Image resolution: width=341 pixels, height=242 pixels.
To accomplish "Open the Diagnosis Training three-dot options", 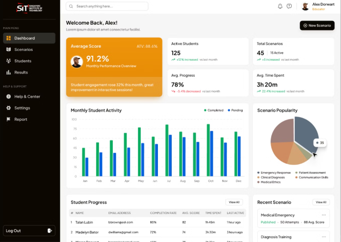I will tap(324, 237).
